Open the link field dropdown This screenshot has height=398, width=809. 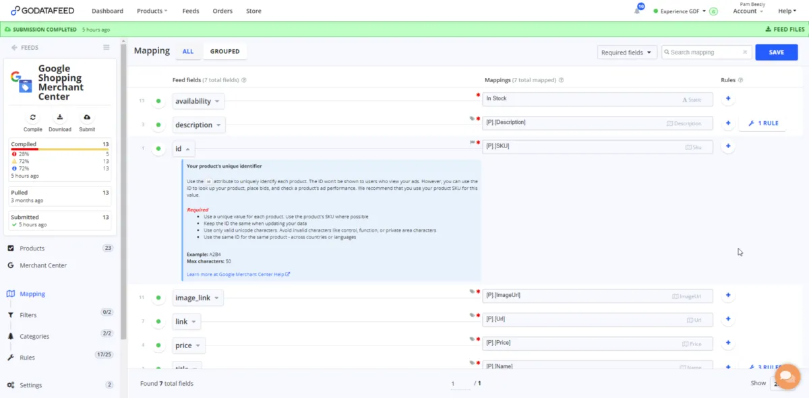(186, 321)
